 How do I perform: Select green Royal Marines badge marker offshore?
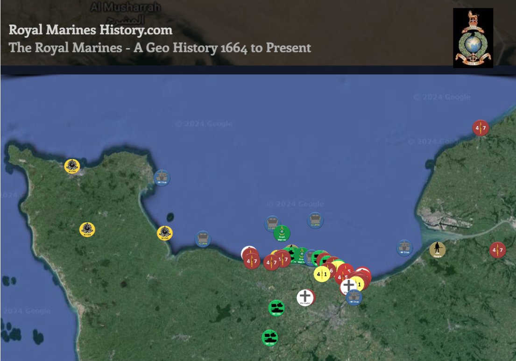pyautogui.click(x=282, y=234)
